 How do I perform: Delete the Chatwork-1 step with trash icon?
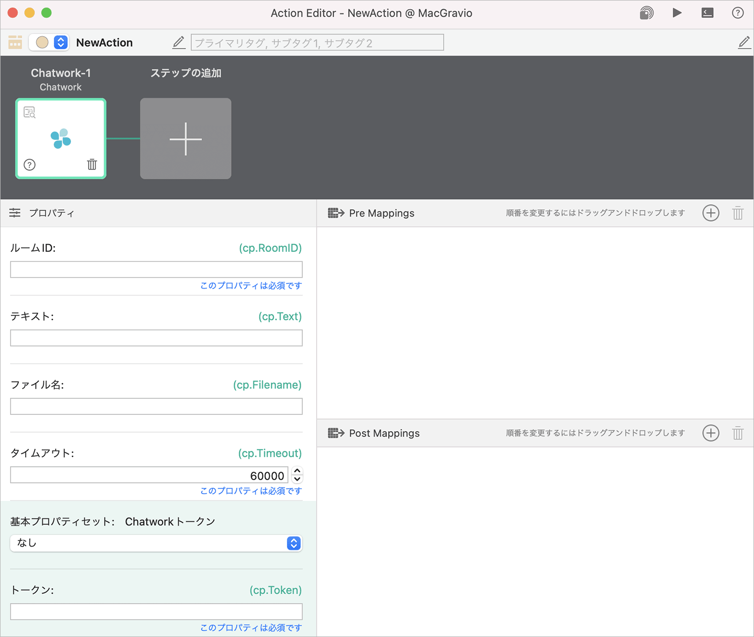(x=92, y=164)
